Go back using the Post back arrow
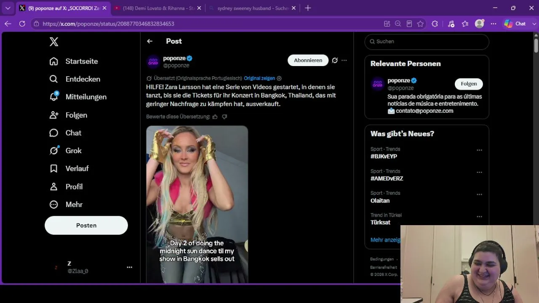The image size is (539, 303). pyautogui.click(x=149, y=41)
